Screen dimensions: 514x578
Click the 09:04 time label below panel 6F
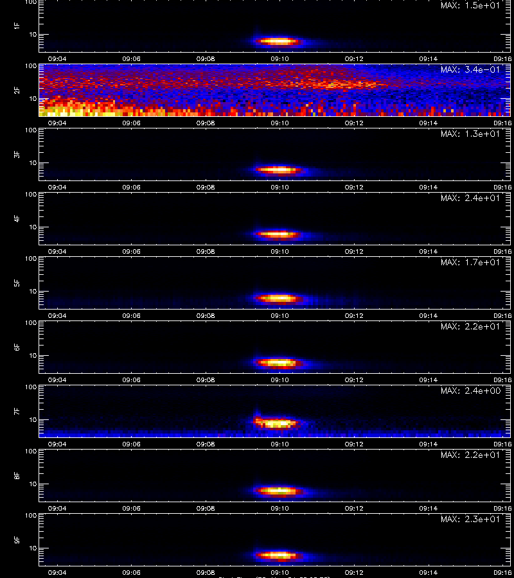point(57,380)
